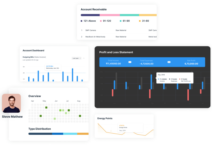The width and height of the screenshot is (212, 146).
Task: Click the red Net Profit/Loss dot in the tooltip
Action: coord(180,79)
